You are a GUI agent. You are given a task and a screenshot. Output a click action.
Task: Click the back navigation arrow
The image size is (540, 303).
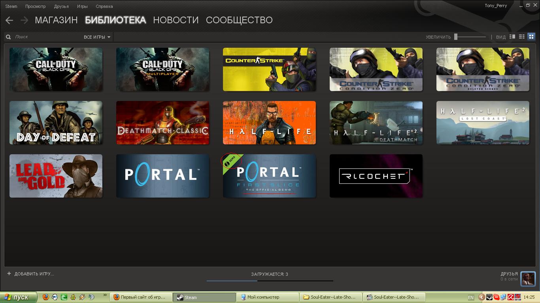point(9,20)
